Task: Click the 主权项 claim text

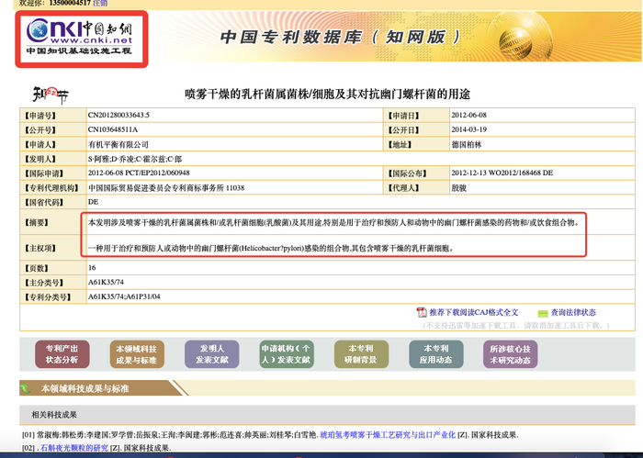Action: [x=271, y=248]
